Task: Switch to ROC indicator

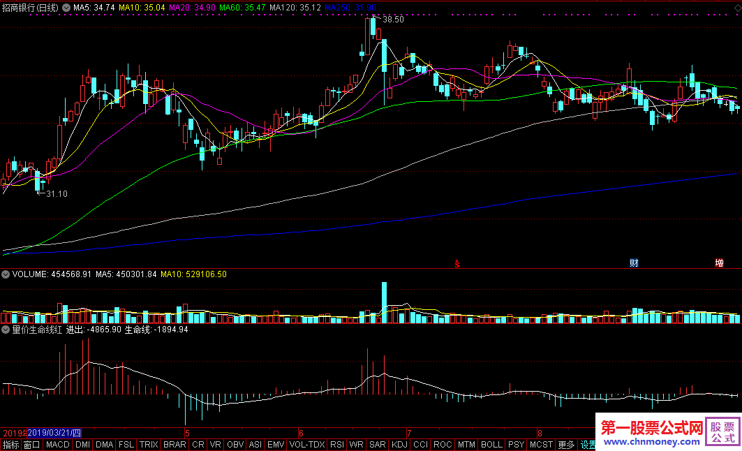Action: coord(443,445)
